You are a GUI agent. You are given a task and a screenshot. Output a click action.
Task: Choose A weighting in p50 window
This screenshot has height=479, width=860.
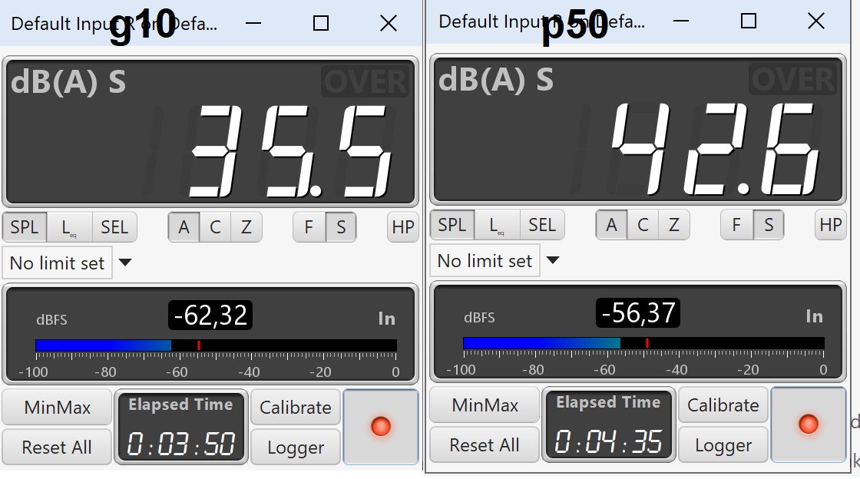[x=611, y=225]
